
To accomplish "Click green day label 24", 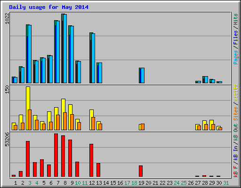I will [x=177, y=183].
